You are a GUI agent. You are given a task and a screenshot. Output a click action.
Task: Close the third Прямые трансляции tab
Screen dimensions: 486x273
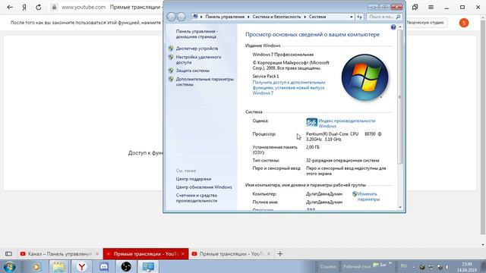(x=269, y=254)
